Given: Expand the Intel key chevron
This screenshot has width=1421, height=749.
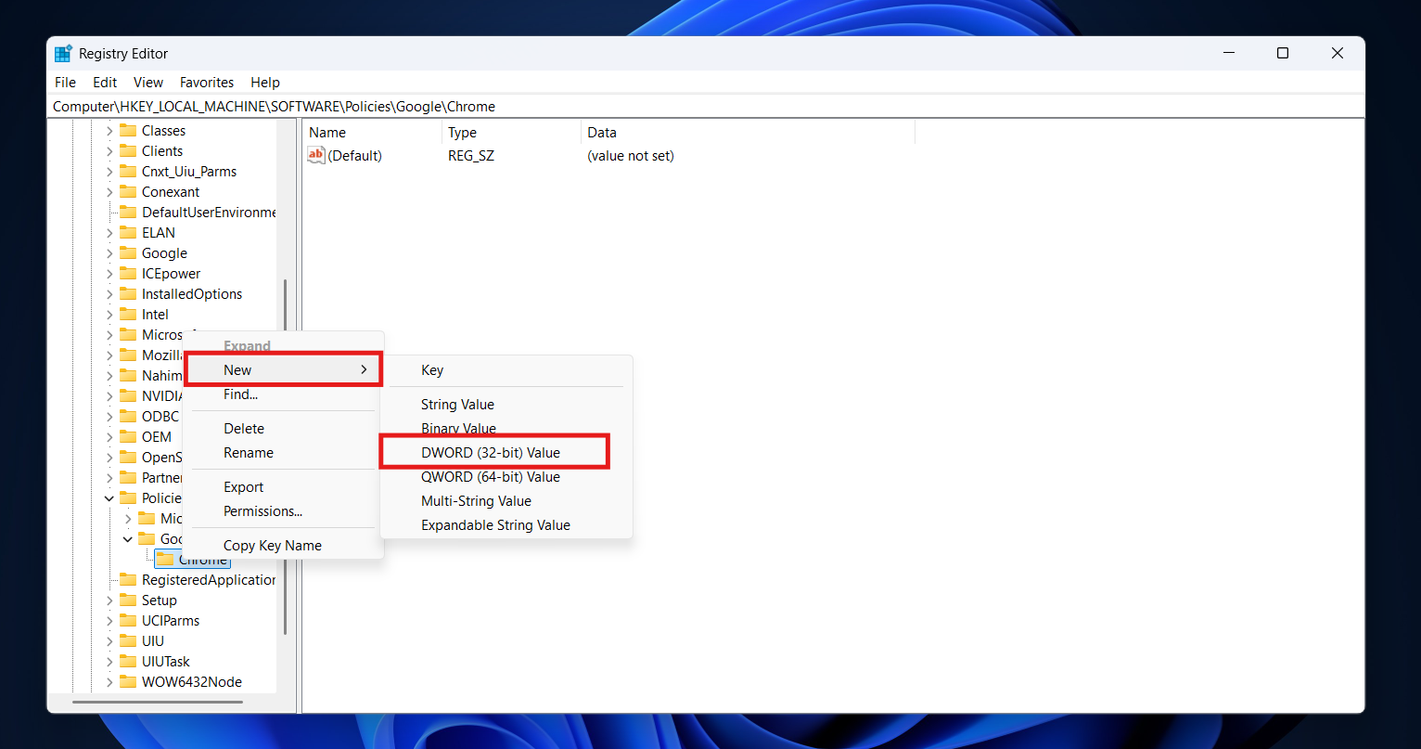Looking at the screenshot, I should [109, 315].
